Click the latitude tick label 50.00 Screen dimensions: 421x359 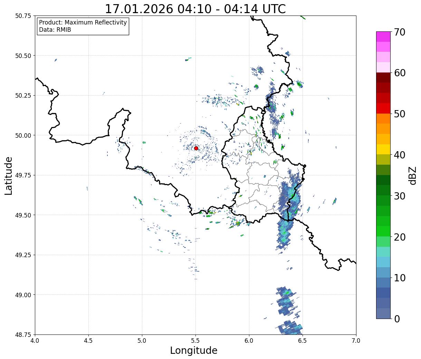point(23,135)
